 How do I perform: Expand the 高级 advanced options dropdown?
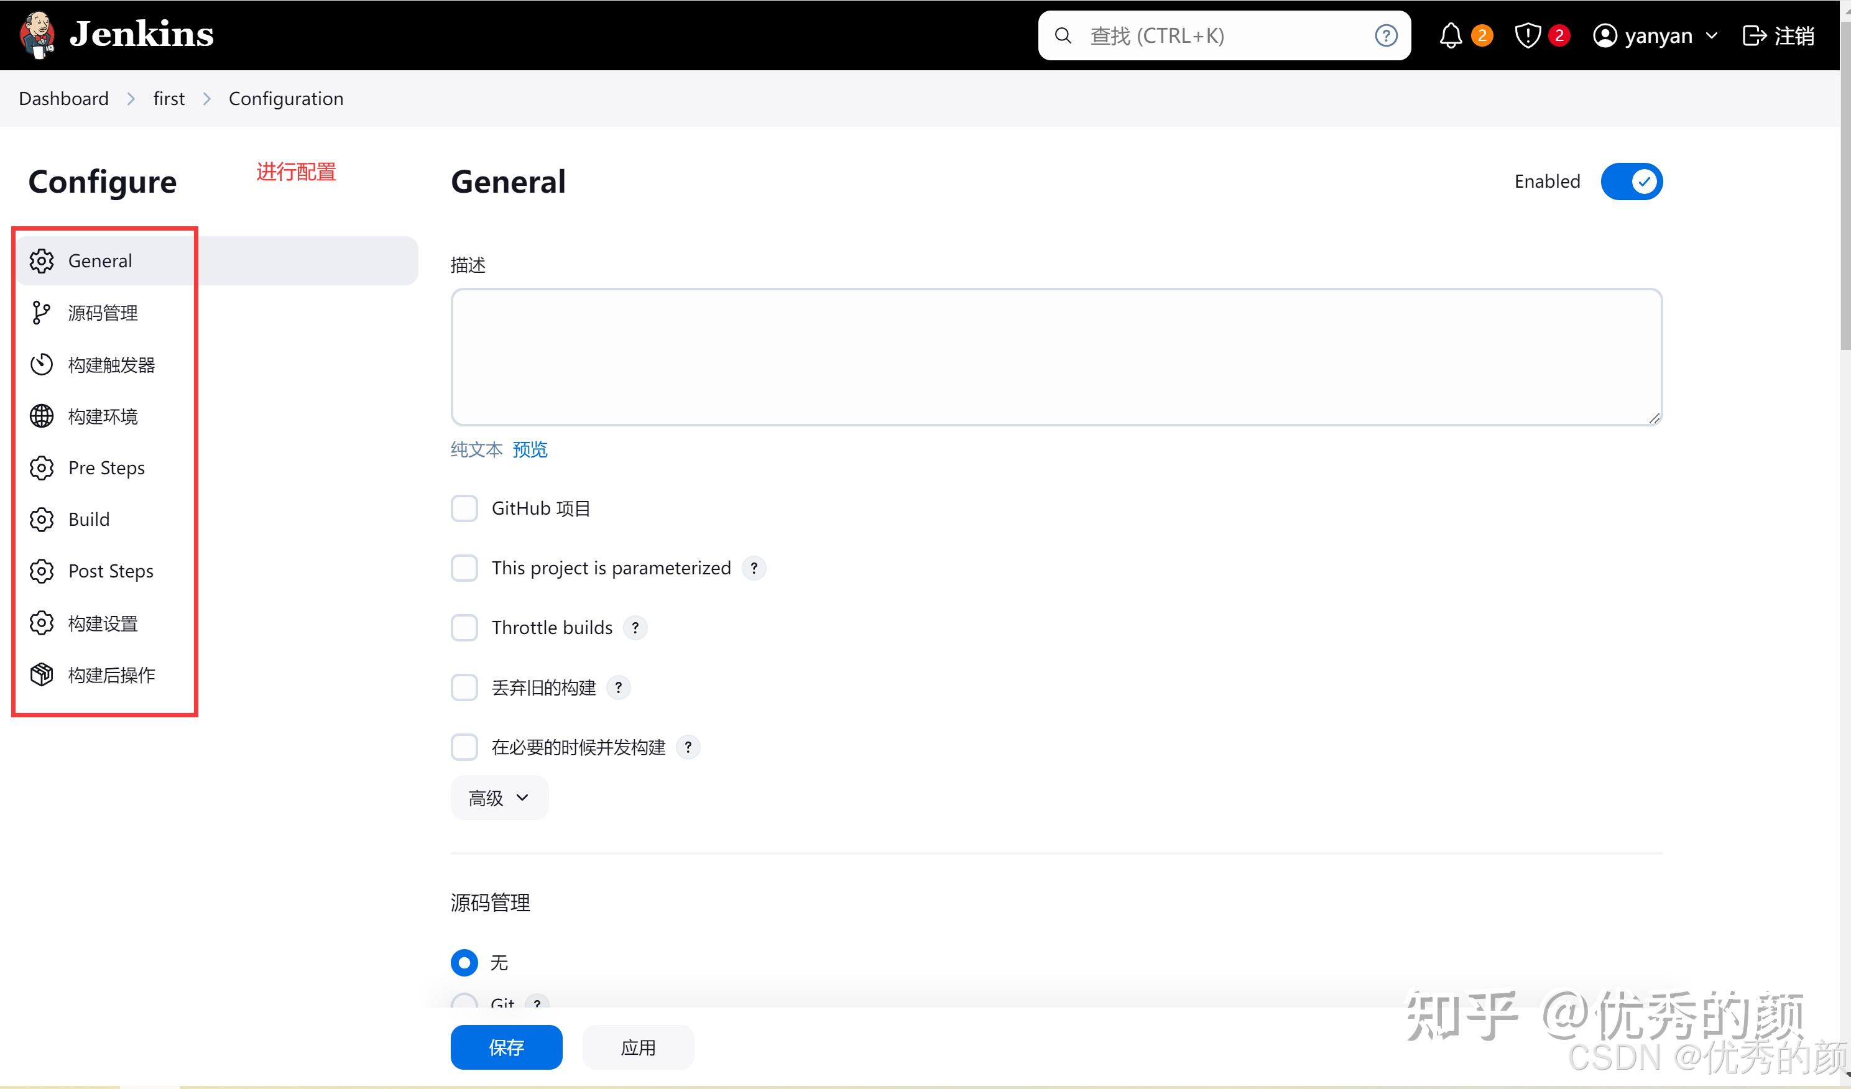click(499, 797)
